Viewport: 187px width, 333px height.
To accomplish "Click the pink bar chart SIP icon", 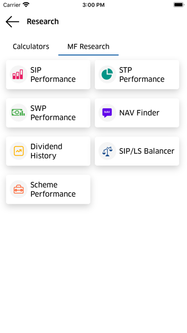I will coord(18,74).
